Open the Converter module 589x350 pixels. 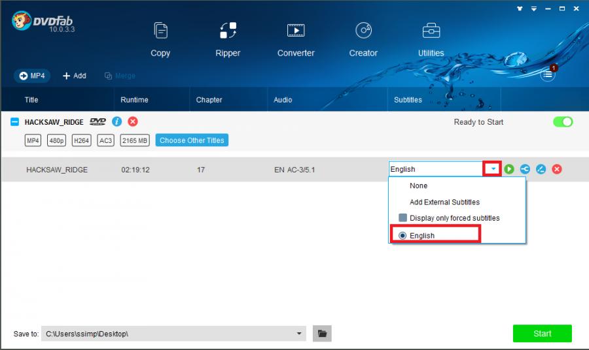point(296,40)
